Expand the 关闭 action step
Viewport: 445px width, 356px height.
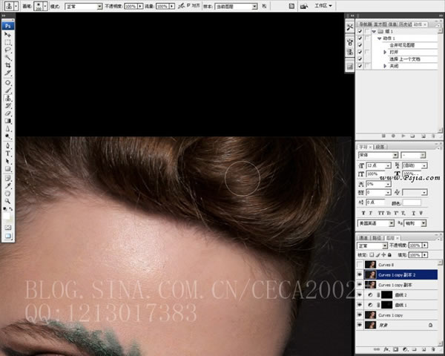coord(385,66)
